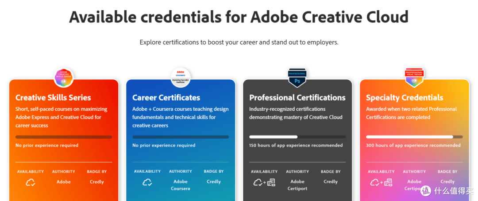Click '150 hours of app experience recommended'
This screenshot has height=201, width=478.
tap(296, 145)
